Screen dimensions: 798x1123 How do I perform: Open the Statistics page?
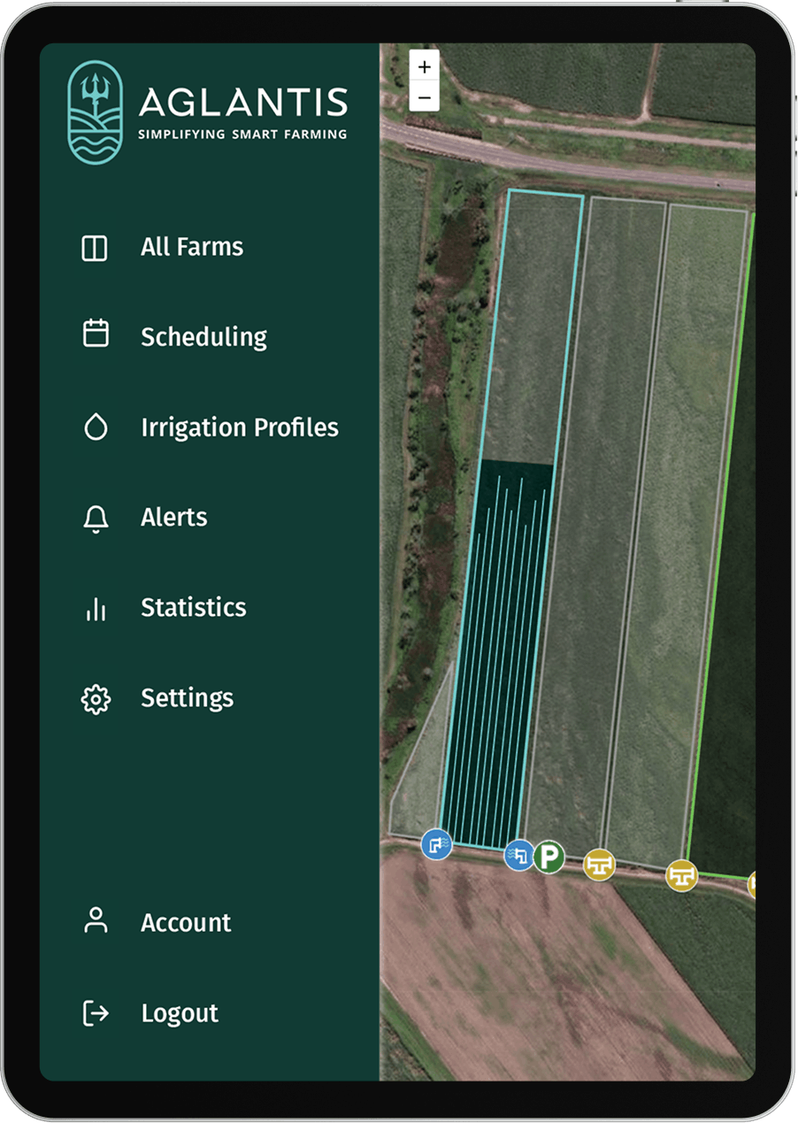tap(193, 608)
